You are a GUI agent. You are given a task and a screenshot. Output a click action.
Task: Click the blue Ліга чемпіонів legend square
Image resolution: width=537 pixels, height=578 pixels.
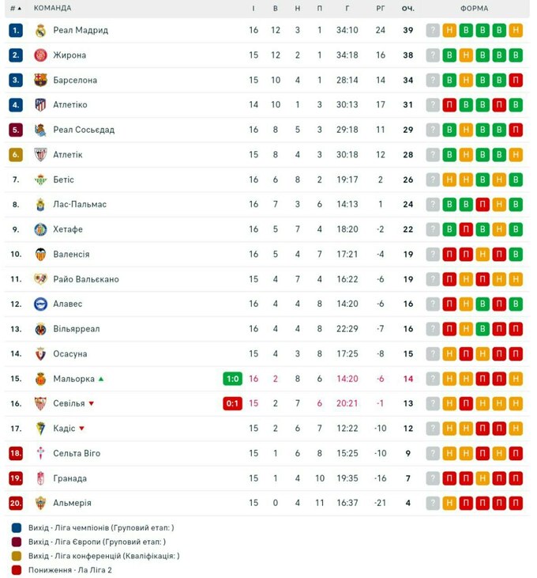pos(17,528)
